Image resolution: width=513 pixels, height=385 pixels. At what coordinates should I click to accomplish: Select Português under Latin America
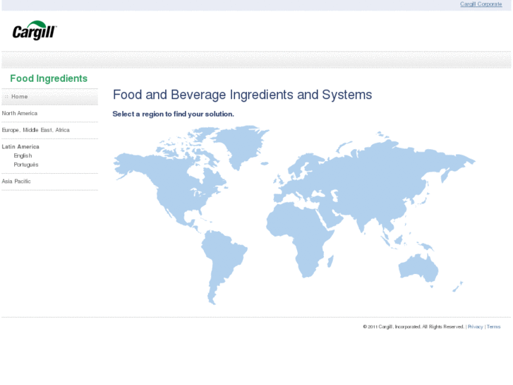(26, 165)
